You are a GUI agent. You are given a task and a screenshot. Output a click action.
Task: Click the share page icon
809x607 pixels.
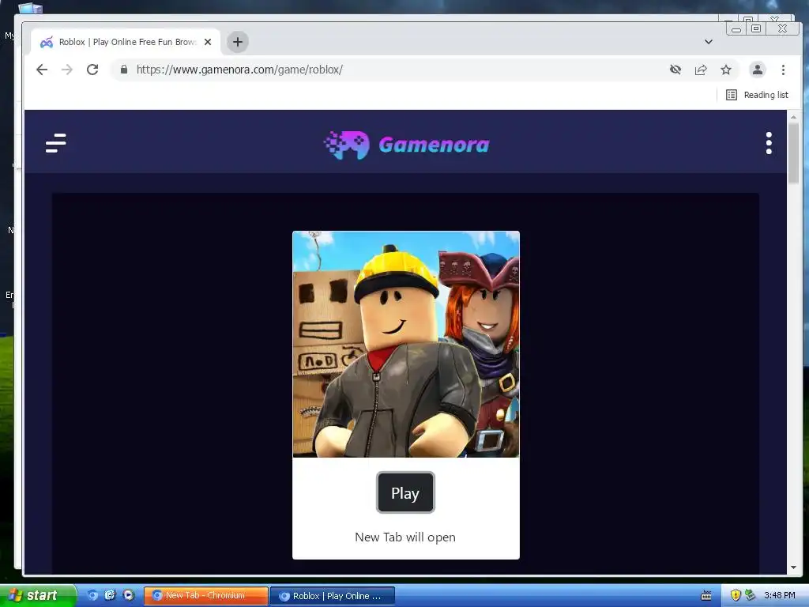(701, 70)
